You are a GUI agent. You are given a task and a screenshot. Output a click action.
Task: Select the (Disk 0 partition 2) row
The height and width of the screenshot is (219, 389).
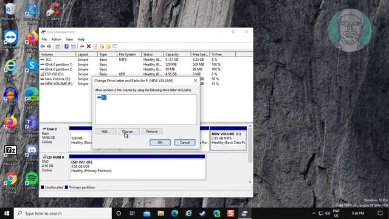point(146,69)
